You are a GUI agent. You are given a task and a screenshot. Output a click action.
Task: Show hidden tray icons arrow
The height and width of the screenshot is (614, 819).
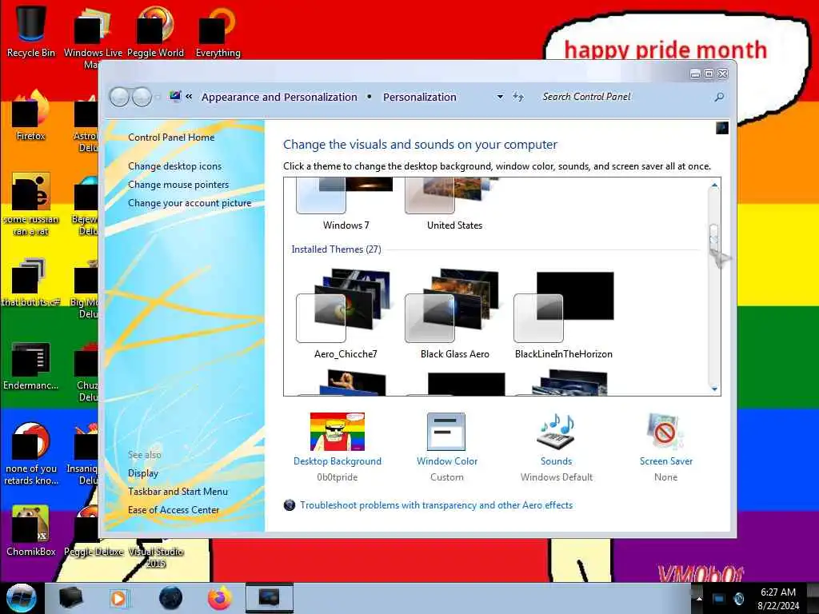click(699, 599)
